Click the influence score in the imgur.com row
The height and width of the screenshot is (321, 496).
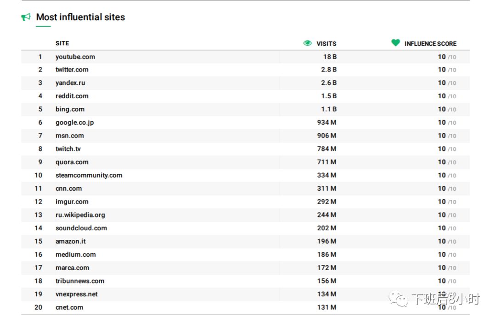click(x=447, y=202)
